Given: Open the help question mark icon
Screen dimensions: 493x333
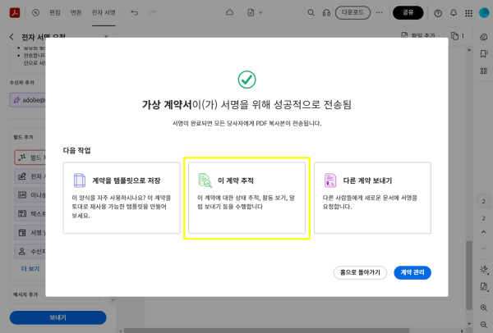Looking at the screenshot, I should pos(438,13).
